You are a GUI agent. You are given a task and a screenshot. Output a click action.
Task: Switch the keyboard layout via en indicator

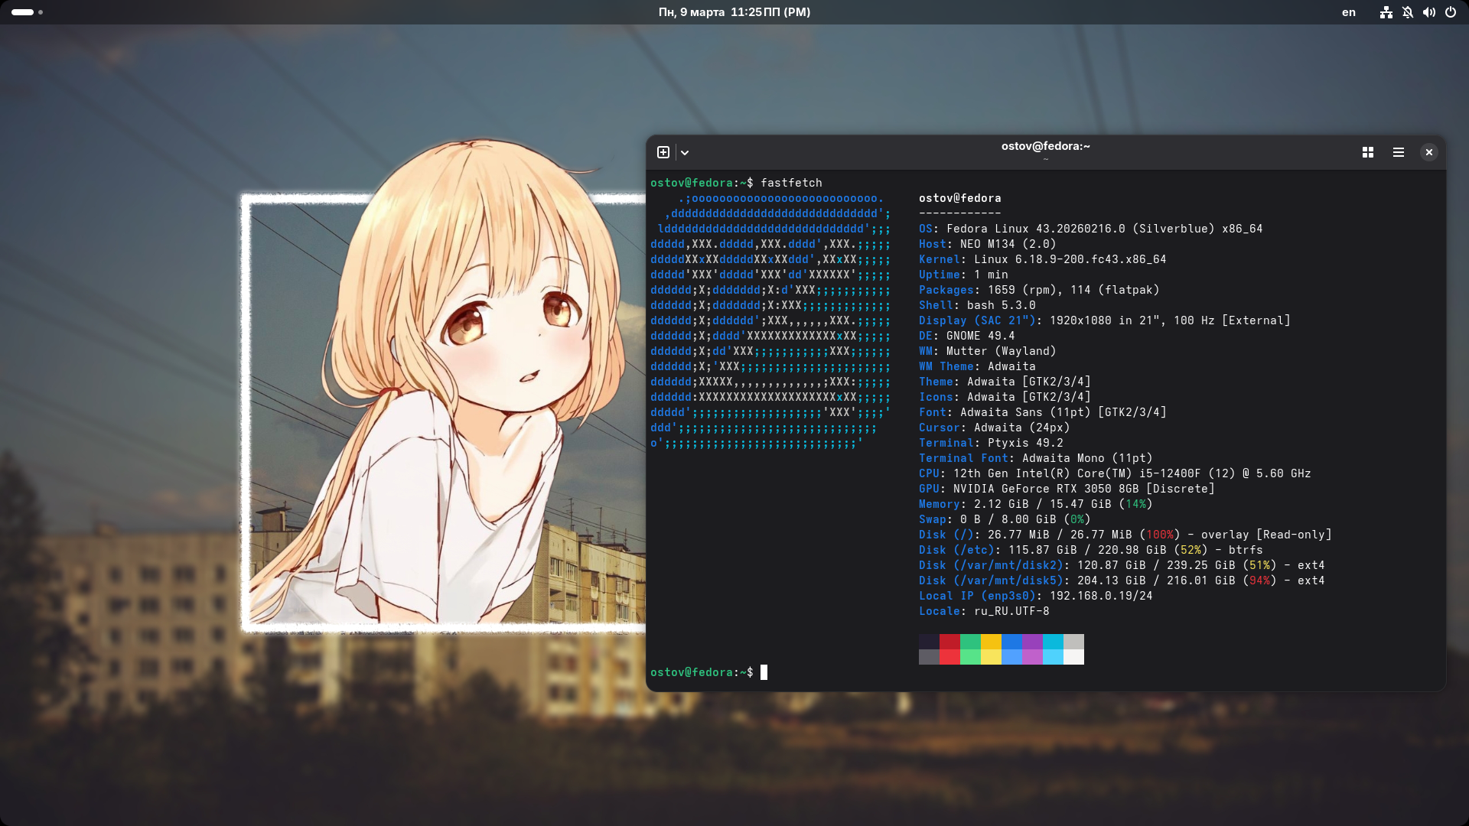coord(1349,12)
